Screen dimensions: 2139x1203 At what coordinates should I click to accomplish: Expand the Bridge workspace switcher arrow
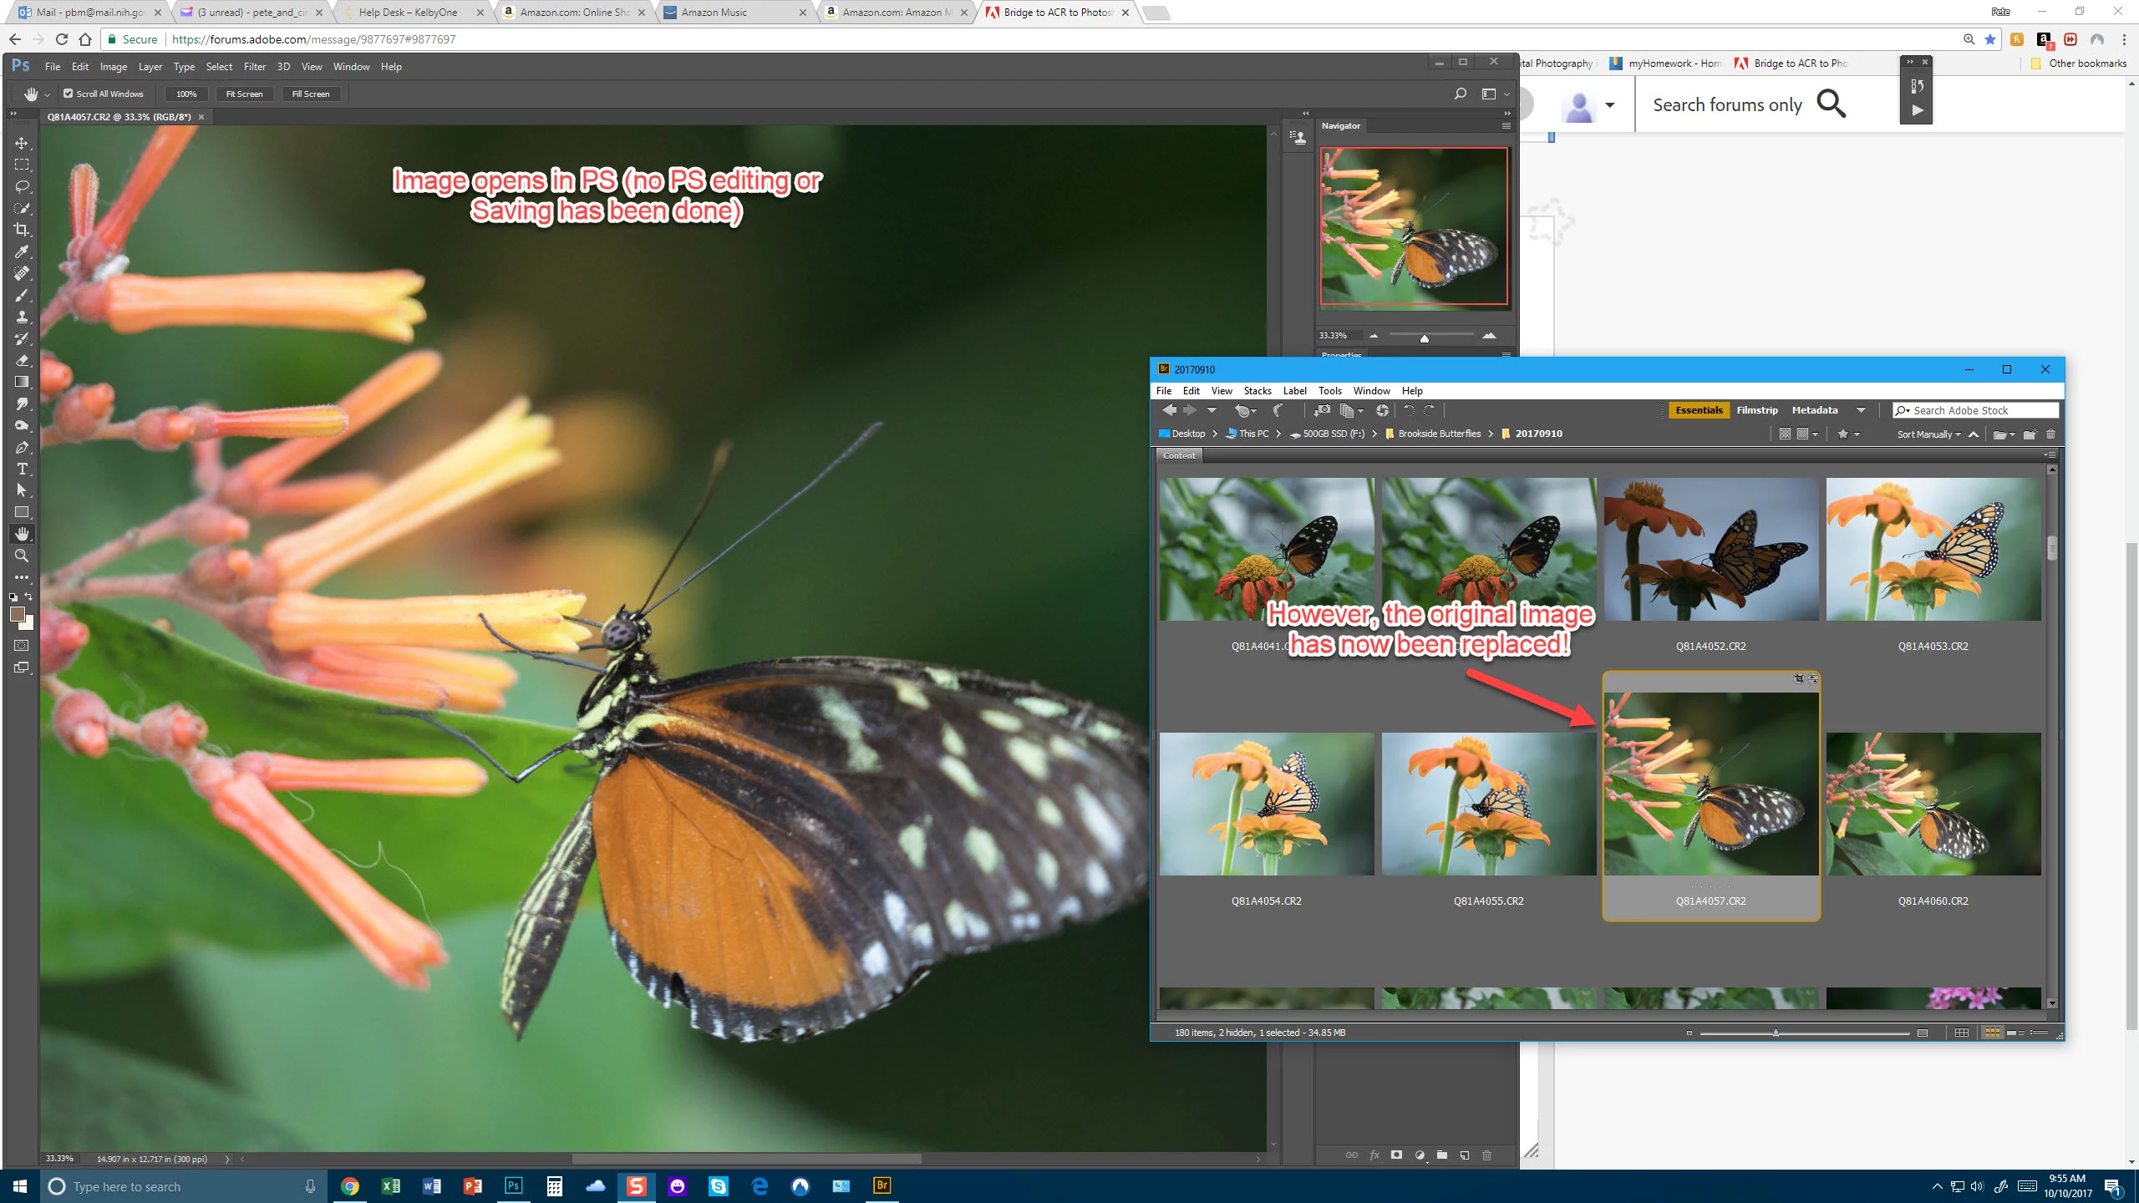pos(1861,410)
